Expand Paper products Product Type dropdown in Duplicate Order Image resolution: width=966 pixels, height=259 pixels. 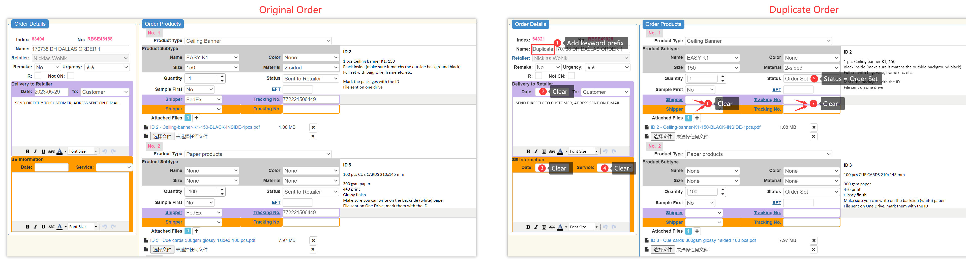point(758,154)
